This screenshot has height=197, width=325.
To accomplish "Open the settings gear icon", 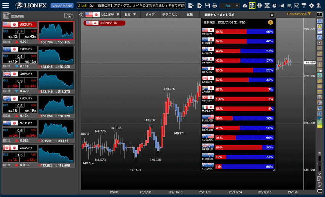I will (x=311, y=6).
